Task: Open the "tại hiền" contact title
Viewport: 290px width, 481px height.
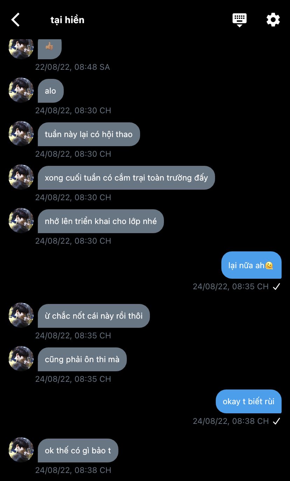Action: [67, 20]
